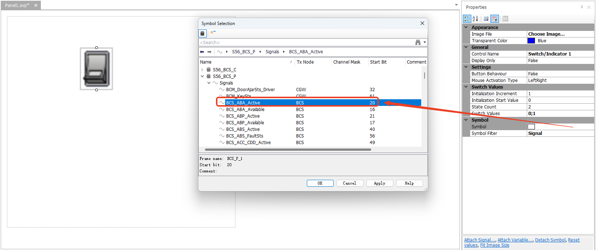The image size is (596, 250).
Task: Click the Attach Signal... link
Action: (480, 240)
